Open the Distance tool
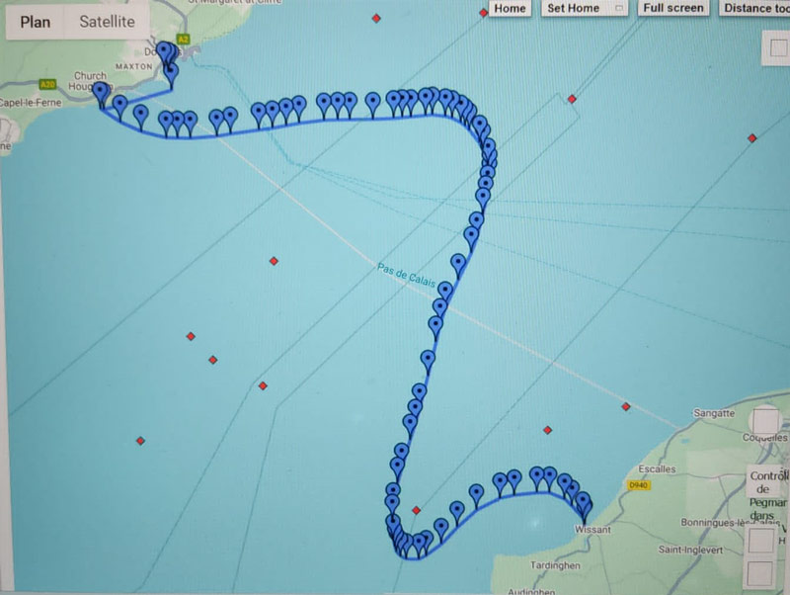This screenshot has width=790, height=595. tap(753, 7)
